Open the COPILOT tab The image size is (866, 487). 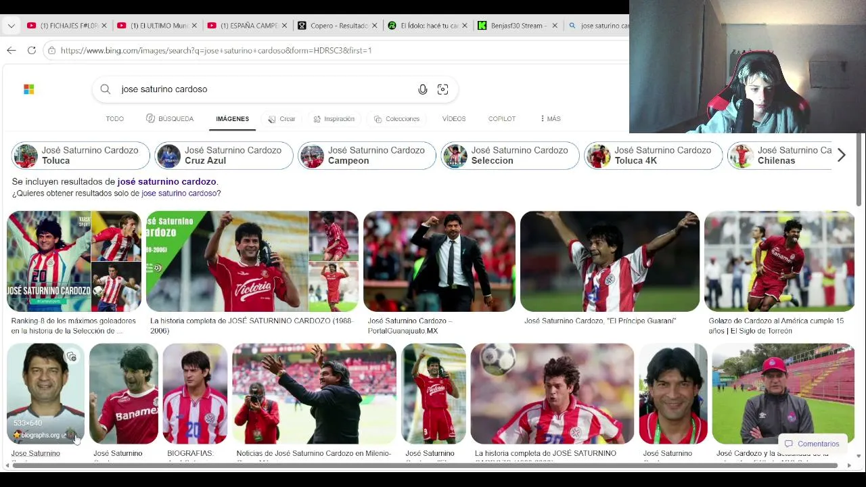pyautogui.click(x=502, y=119)
